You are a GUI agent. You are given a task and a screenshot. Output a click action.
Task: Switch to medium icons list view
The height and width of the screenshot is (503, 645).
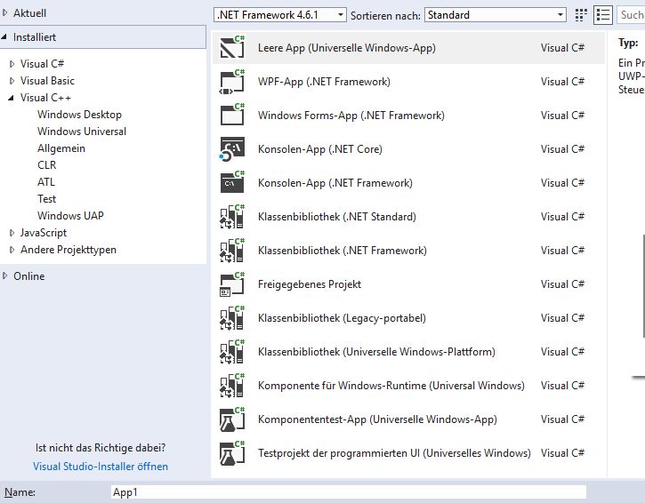[x=603, y=15]
